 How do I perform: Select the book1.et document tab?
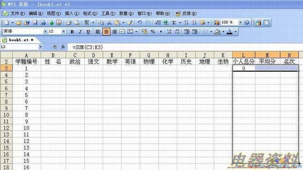pos(17,40)
